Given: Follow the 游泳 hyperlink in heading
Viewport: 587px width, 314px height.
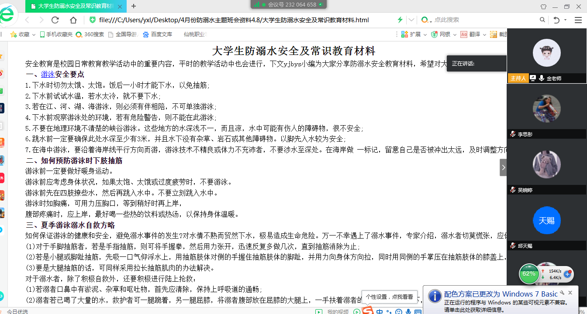Looking at the screenshot, I should click(48, 75).
